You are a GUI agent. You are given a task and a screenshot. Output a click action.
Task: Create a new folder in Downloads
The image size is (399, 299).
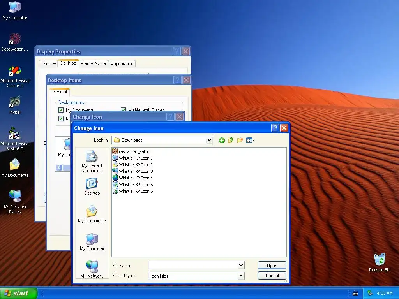[x=240, y=140]
